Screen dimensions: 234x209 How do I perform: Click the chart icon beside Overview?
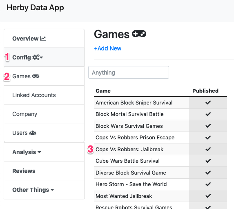[x=43, y=39]
